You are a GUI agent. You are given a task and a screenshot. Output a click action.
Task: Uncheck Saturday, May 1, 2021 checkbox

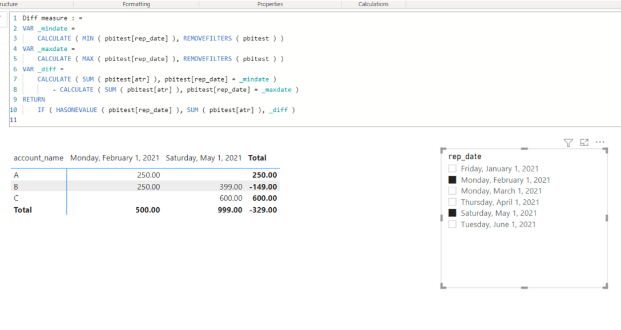pyautogui.click(x=452, y=213)
